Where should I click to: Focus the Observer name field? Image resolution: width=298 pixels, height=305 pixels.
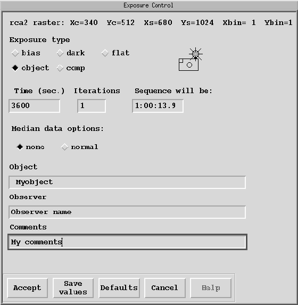(127, 212)
